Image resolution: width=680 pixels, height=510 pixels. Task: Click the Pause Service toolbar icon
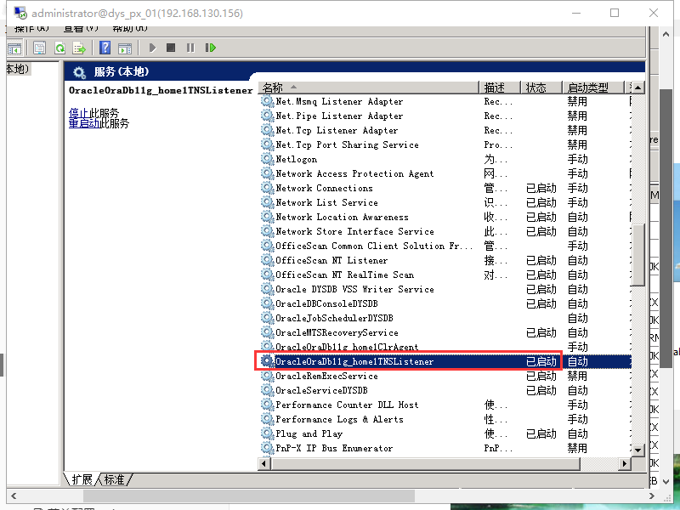[x=190, y=48]
